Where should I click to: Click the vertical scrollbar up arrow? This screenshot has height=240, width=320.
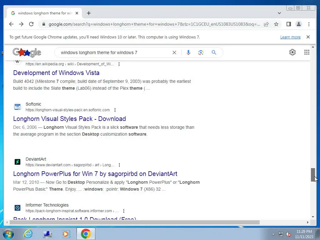(313, 47)
